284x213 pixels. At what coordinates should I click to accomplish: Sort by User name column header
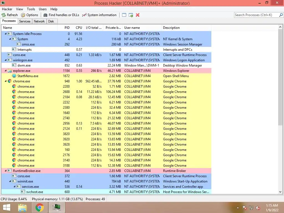(x=142, y=28)
